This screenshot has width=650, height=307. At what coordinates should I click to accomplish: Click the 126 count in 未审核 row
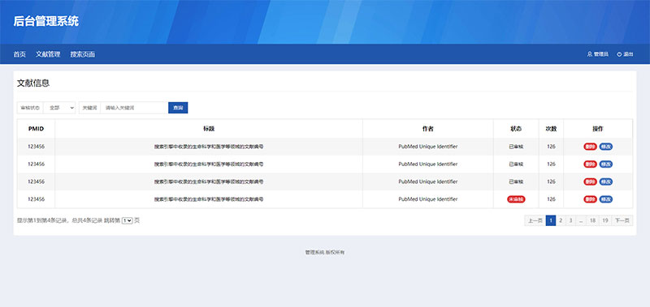551,199
